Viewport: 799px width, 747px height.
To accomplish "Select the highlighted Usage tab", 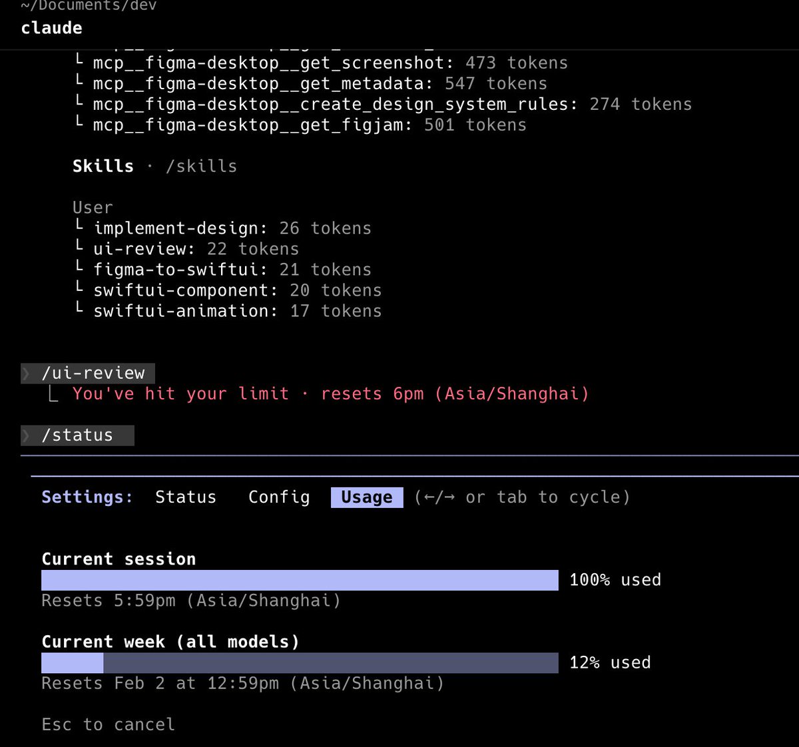I will 367,497.
